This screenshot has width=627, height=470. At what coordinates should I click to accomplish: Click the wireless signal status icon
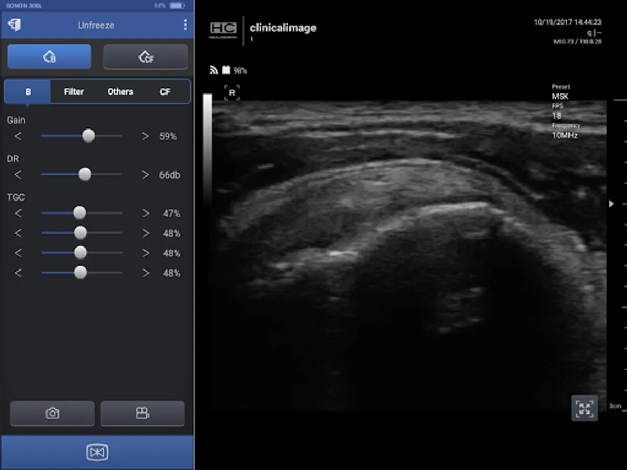[x=214, y=70]
